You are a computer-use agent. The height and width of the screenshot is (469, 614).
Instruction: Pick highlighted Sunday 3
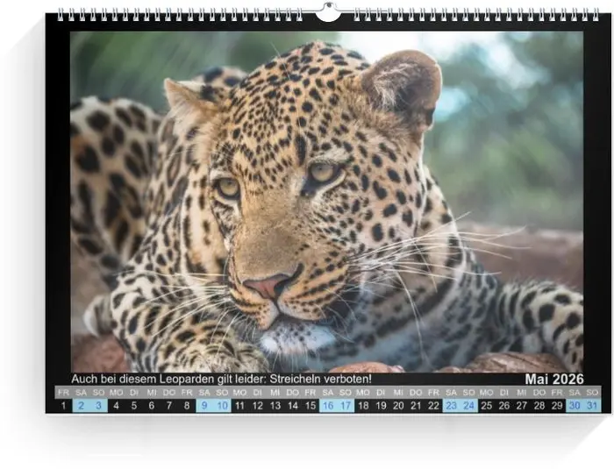click(98, 405)
